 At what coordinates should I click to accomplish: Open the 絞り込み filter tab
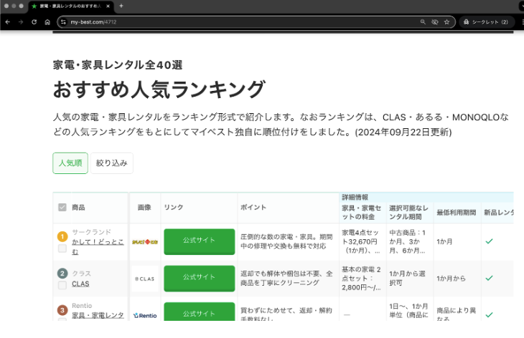click(111, 163)
